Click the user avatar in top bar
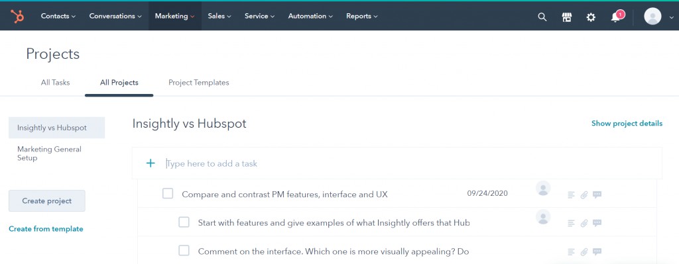The height and width of the screenshot is (264, 679). pyautogui.click(x=652, y=17)
